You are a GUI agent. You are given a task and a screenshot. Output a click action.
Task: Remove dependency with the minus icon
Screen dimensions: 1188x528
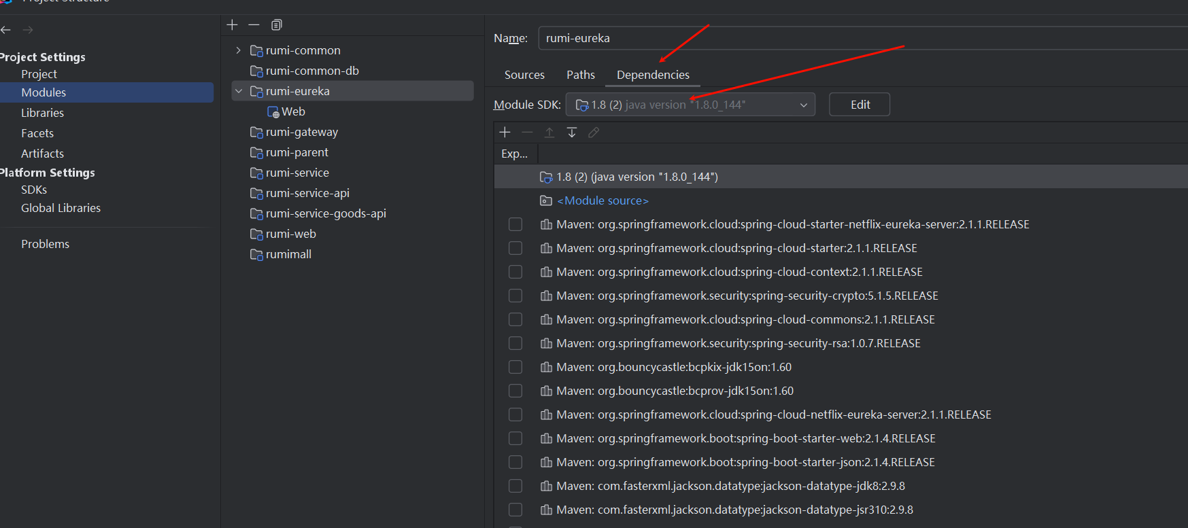click(527, 133)
